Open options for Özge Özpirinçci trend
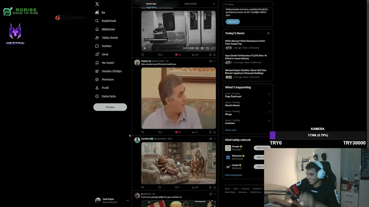369x207 pixels. 269,94
